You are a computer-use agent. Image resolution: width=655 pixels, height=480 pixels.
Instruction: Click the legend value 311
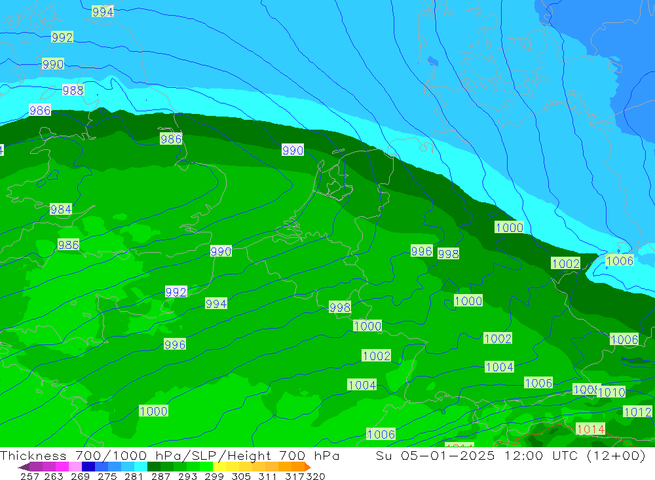point(267,476)
